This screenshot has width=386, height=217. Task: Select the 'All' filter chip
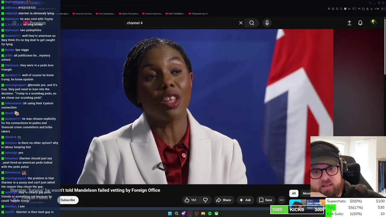[294, 193]
